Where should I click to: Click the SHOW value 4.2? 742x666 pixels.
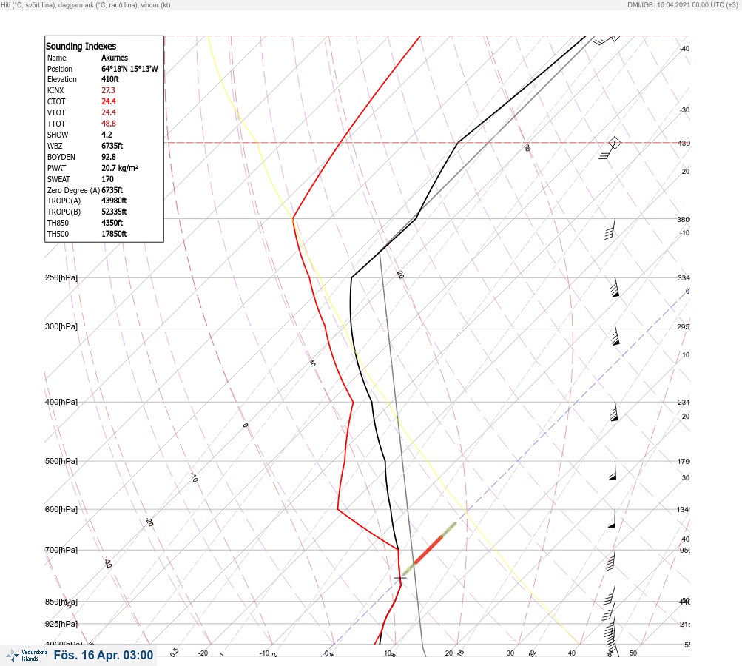[x=107, y=135]
